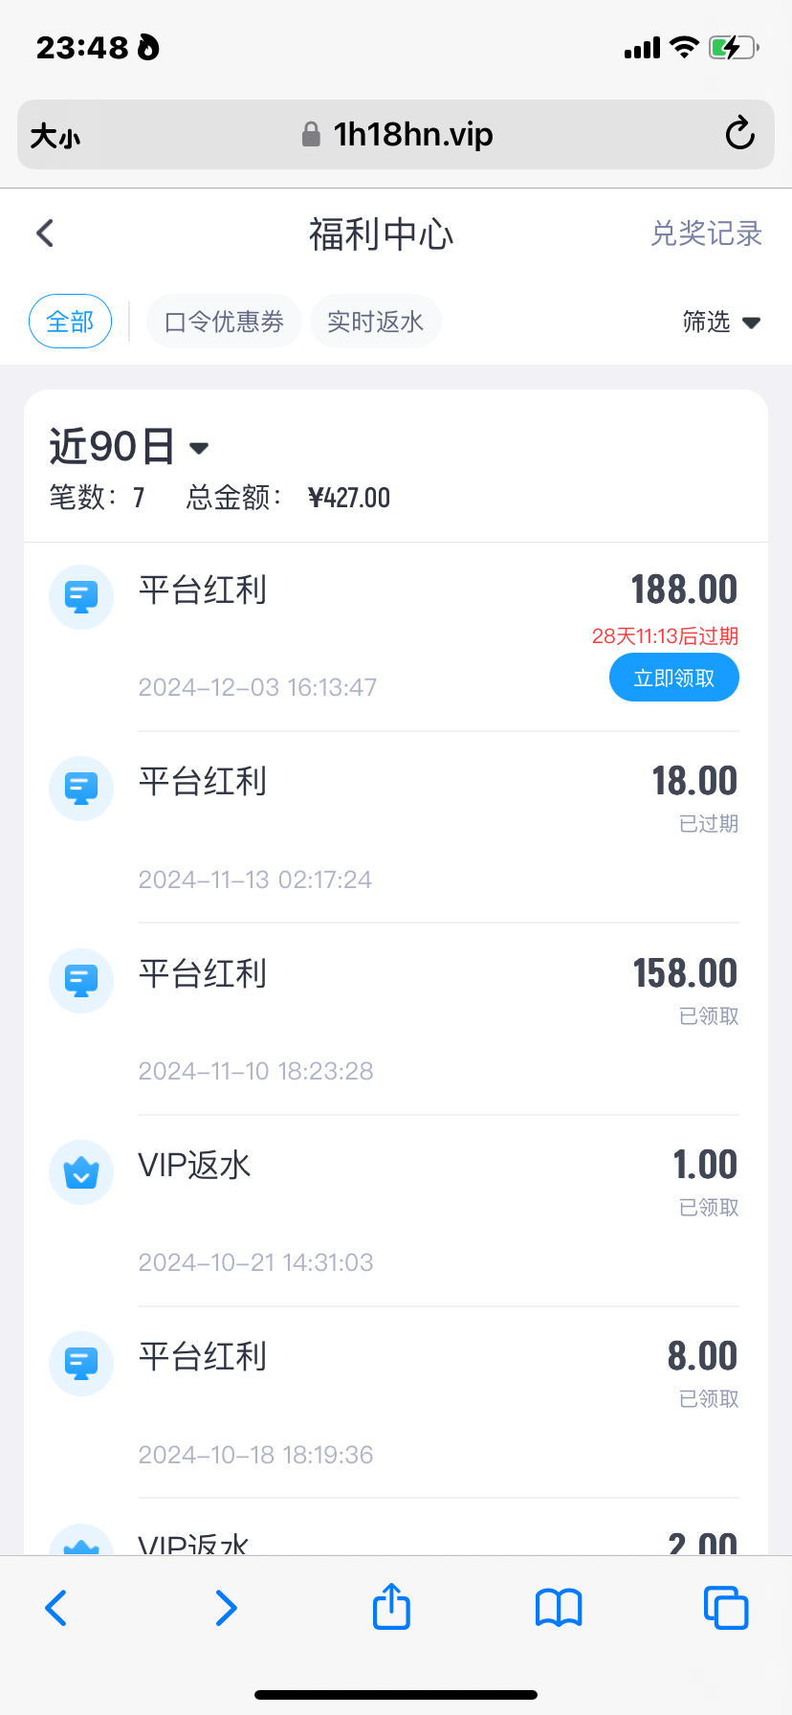Open the 兑奖记录 link
The image size is (792, 1715).
706,234
